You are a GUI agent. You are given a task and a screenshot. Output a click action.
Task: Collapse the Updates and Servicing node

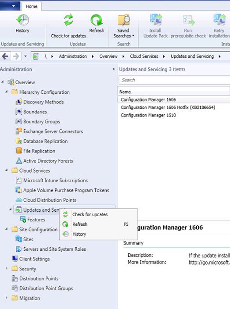pyautogui.click(x=11, y=209)
